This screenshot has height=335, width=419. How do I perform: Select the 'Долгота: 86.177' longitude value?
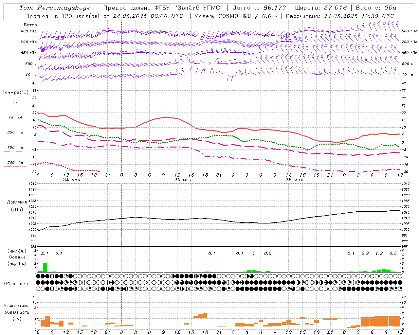point(259,8)
